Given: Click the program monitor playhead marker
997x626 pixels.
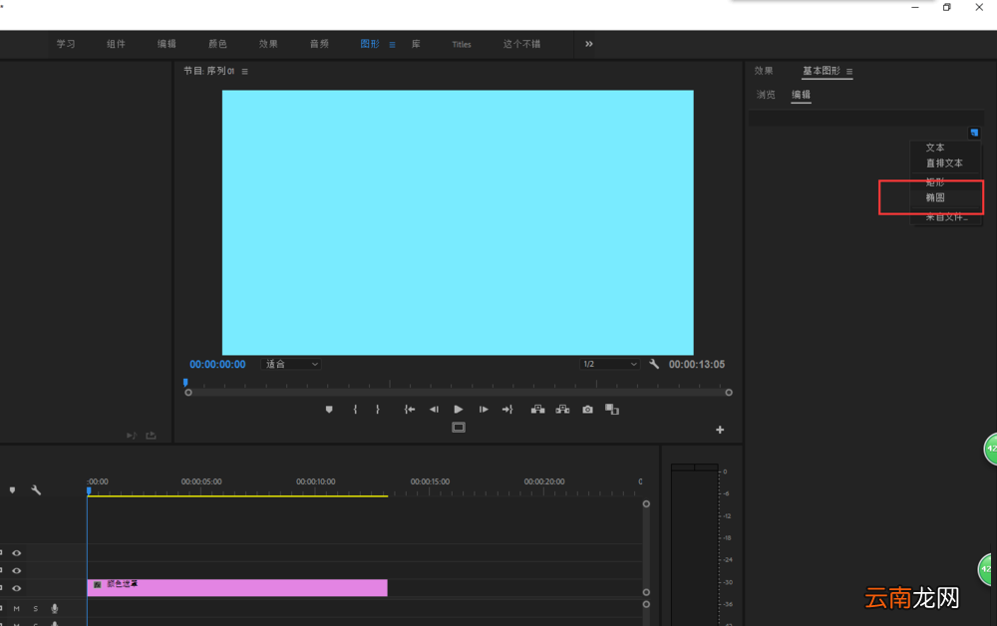Looking at the screenshot, I should [x=185, y=383].
